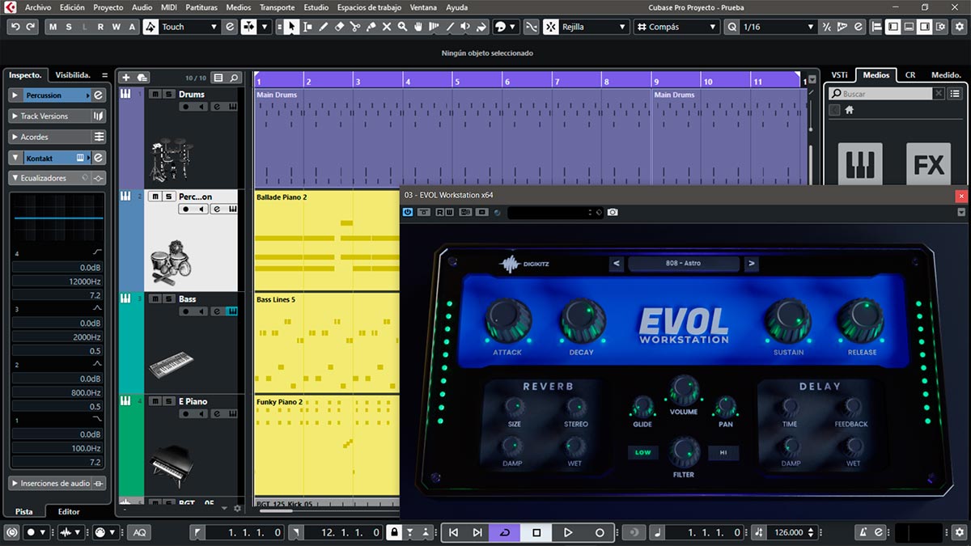Toggle global Mute M button in toolbar
This screenshot has height=546, width=971.
[x=53, y=27]
